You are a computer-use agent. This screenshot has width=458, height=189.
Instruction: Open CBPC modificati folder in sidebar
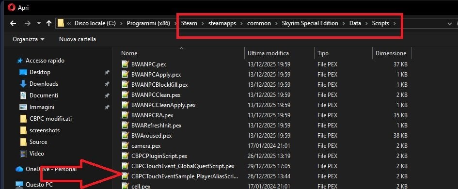pos(50,119)
